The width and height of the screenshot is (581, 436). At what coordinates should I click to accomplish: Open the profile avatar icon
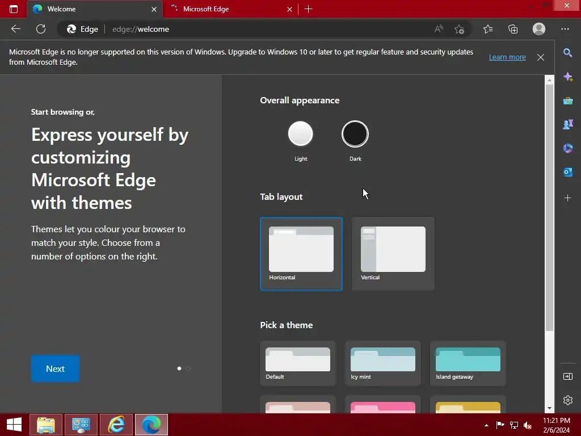539,29
